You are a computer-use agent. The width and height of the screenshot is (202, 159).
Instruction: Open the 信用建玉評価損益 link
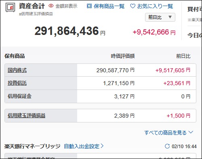(27, 116)
